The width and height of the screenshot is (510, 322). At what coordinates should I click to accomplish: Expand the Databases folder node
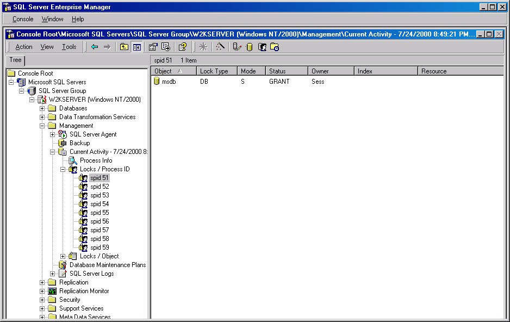coord(42,108)
